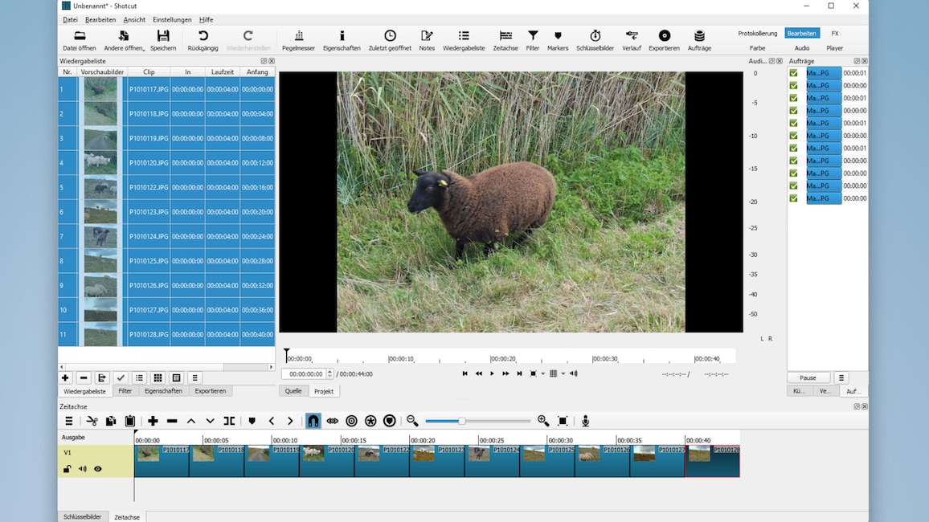Image resolution: width=929 pixels, height=522 pixels.
Task: Open Pegelmesser audio meter
Action: [299, 40]
